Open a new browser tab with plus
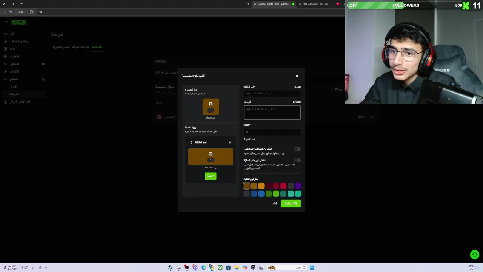Viewport: 483px width, 272px height. [248, 4]
